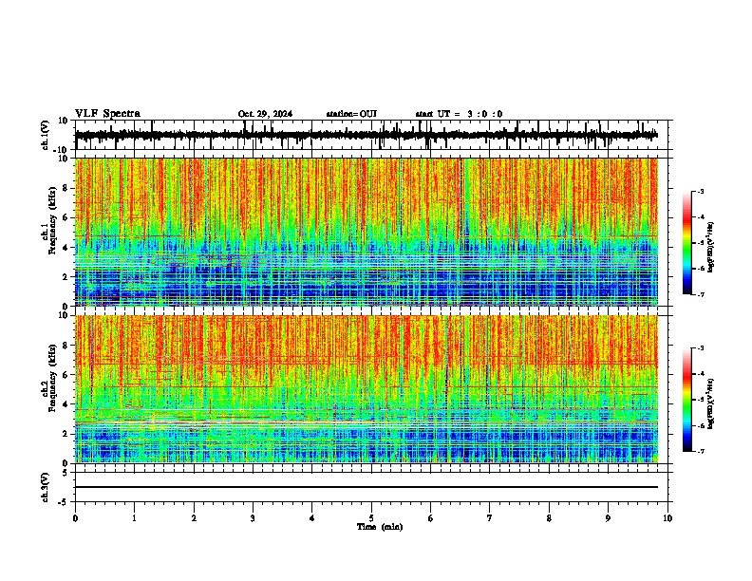Click the time axis tick label "4"
Image resolution: width=752 pixels, height=581 pixels.
coord(311,518)
